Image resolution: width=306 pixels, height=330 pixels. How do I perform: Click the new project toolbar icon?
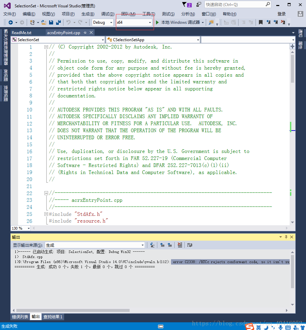pos(32,22)
